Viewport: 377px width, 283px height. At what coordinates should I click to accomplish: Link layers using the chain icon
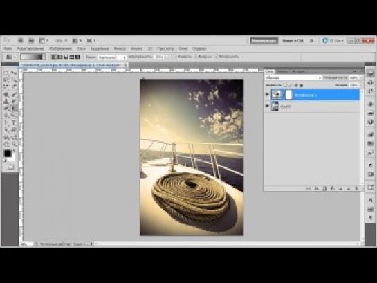pos(309,188)
